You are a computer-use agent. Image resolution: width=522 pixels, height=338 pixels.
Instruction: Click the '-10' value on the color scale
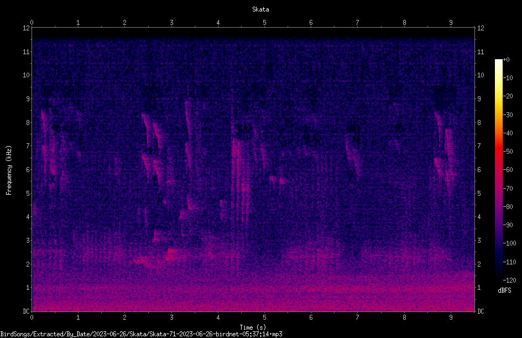tap(508, 78)
